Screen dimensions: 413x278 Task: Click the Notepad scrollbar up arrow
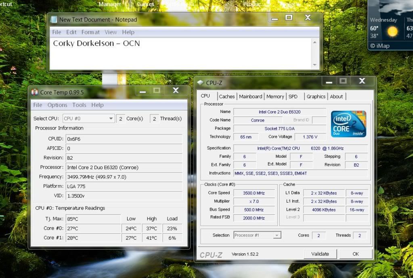click(x=314, y=42)
